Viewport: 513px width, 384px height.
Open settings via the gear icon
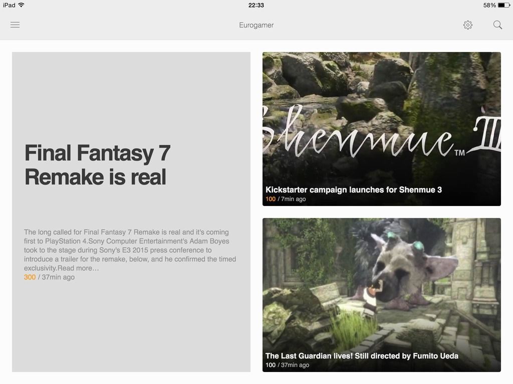click(468, 25)
